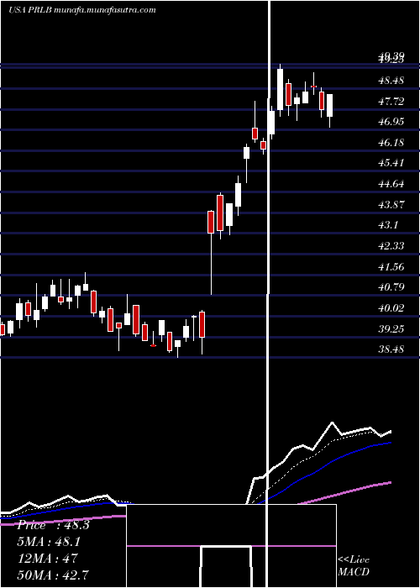420x588 pixels.
Task: Click the 47.72 price axis label
Action: click(391, 102)
